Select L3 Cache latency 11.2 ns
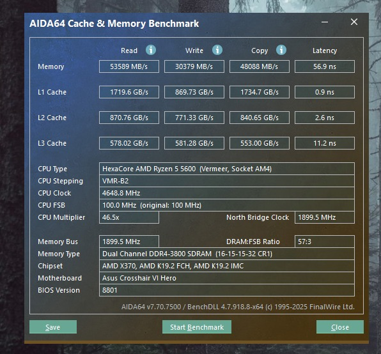This screenshot has height=354, width=381. click(325, 143)
